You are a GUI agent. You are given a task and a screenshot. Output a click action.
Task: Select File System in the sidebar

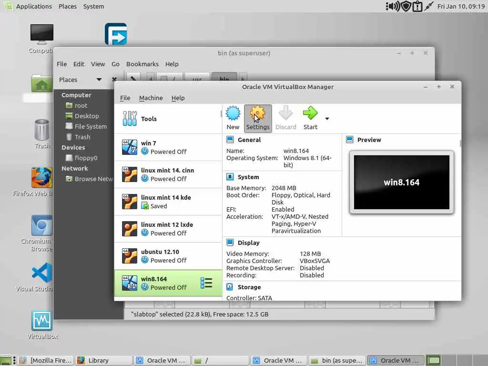pyautogui.click(x=86, y=126)
